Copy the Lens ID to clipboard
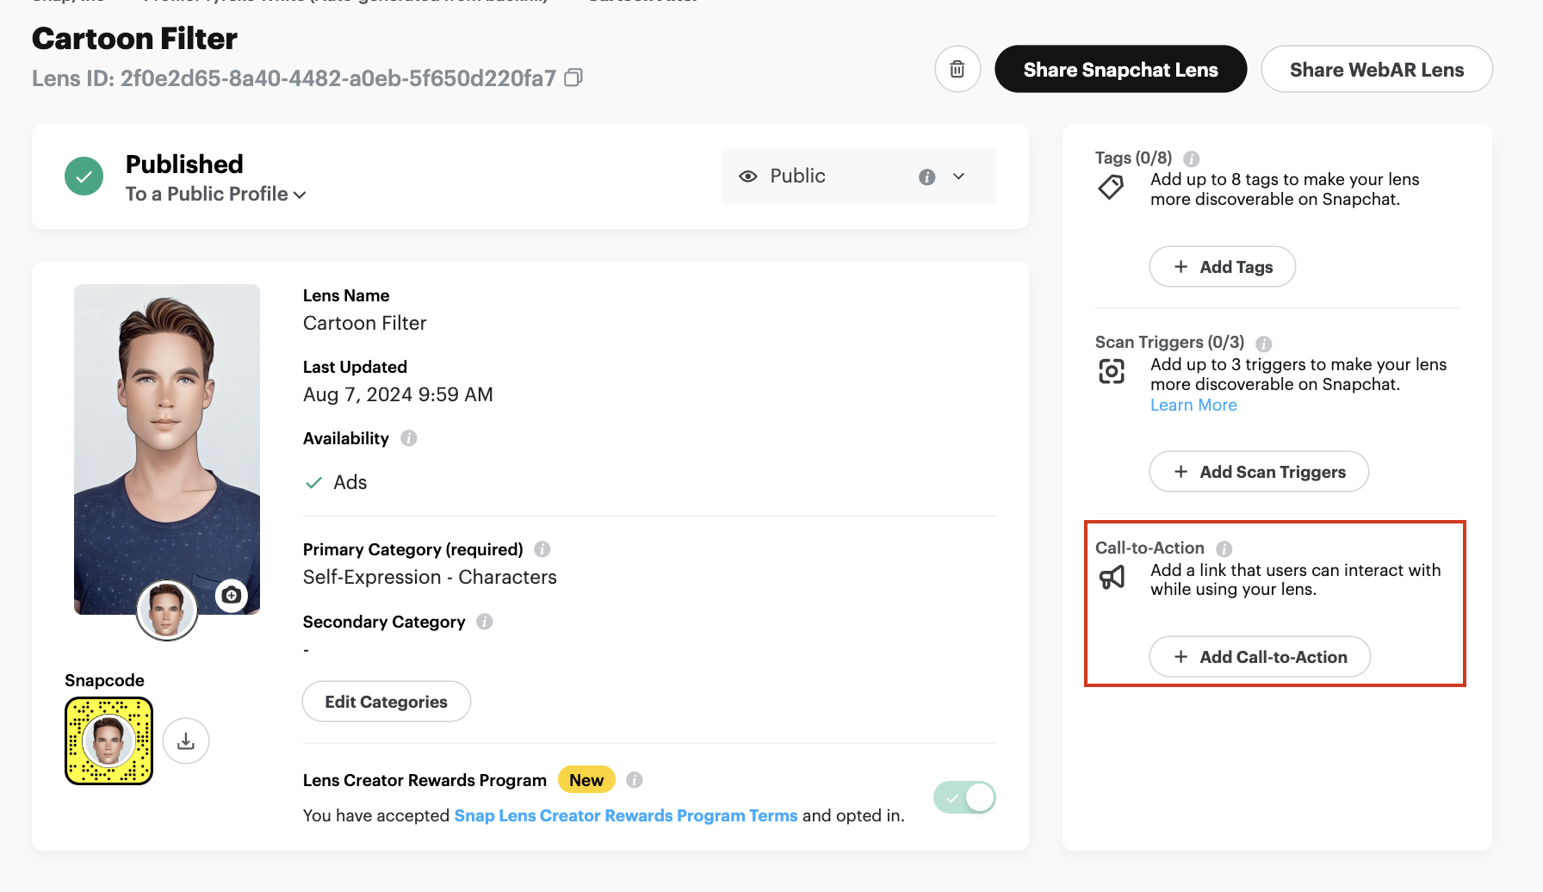The height and width of the screenshot is (892, 1543). point(573,78)
